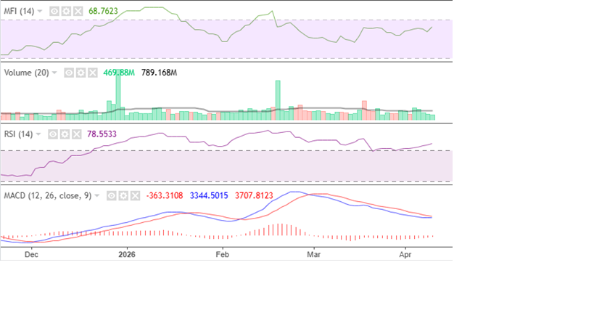
Task: Open MFI indicator settings gear
Action: 66,12
